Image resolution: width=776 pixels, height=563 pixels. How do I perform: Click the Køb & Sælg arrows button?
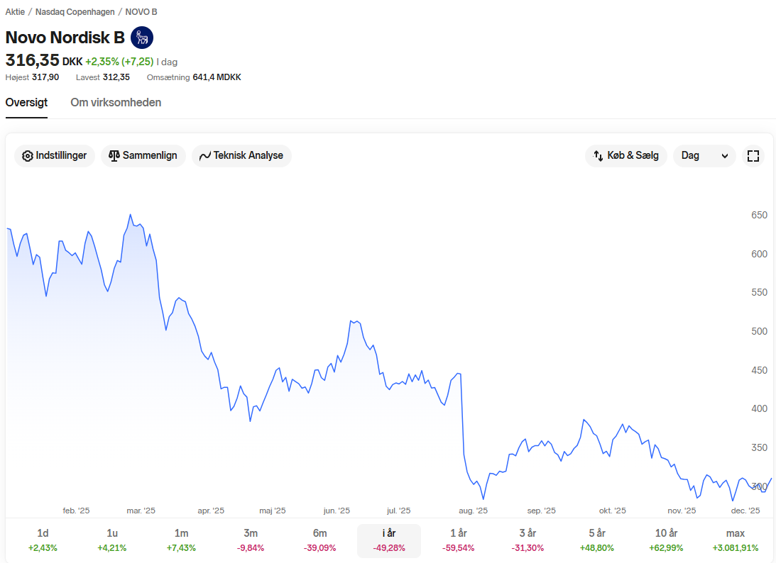pos(626,156)
